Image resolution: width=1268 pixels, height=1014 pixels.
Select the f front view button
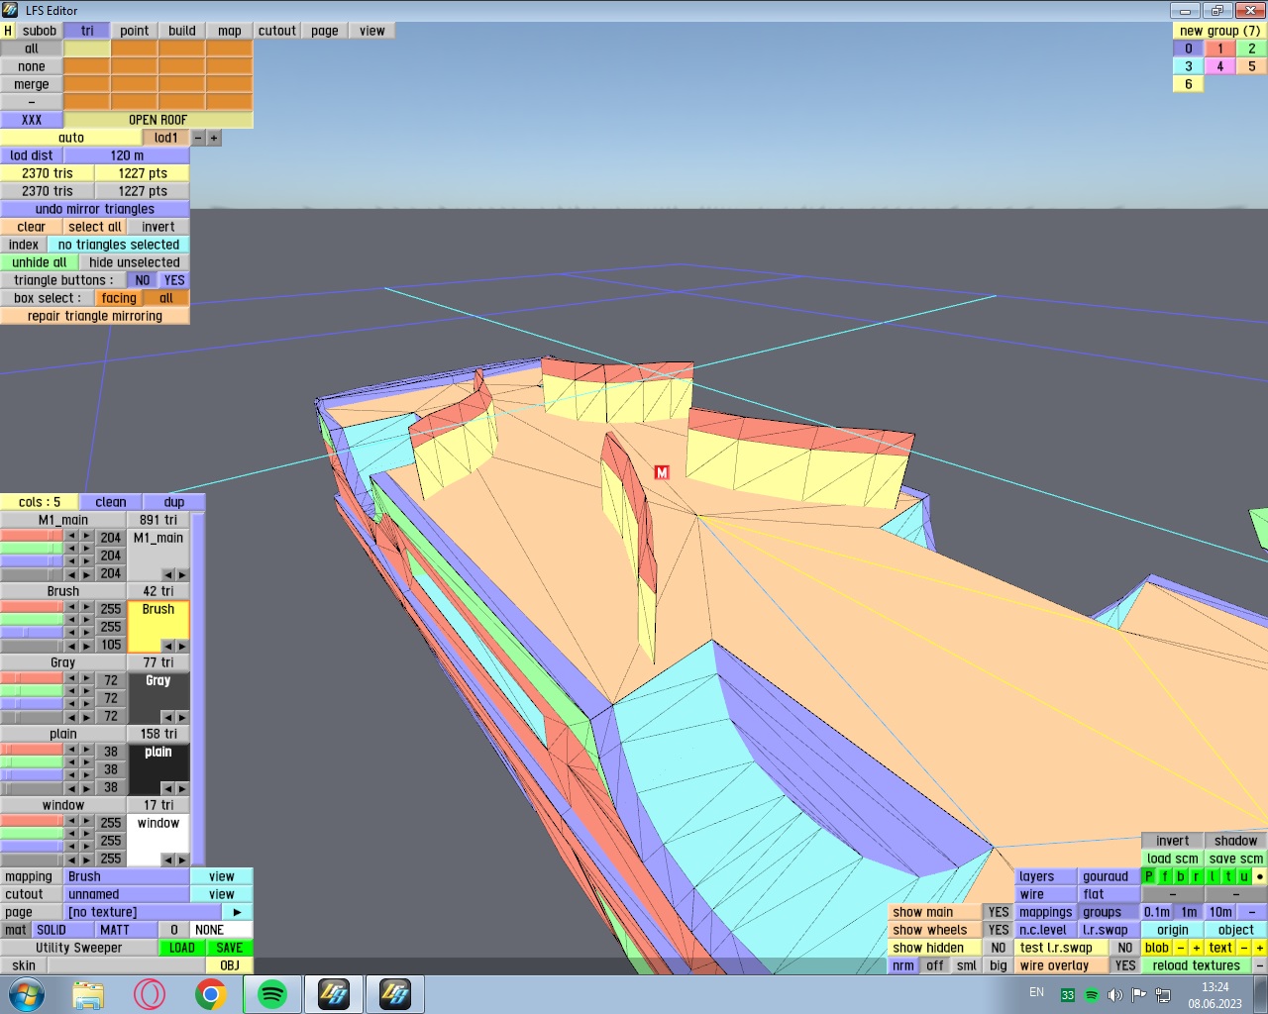[x=1165, y=876]
